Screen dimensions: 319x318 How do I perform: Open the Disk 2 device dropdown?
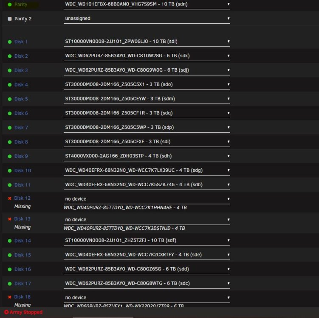pos(147,56)
